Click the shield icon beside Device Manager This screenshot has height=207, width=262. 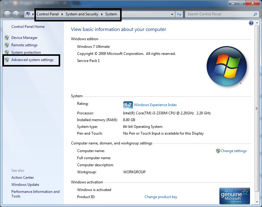[7, 38]
